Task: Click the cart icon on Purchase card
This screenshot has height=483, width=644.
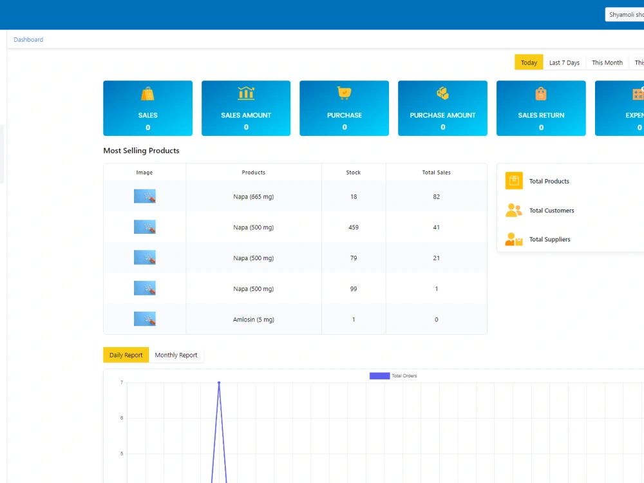Action: (x=344, y=93)
